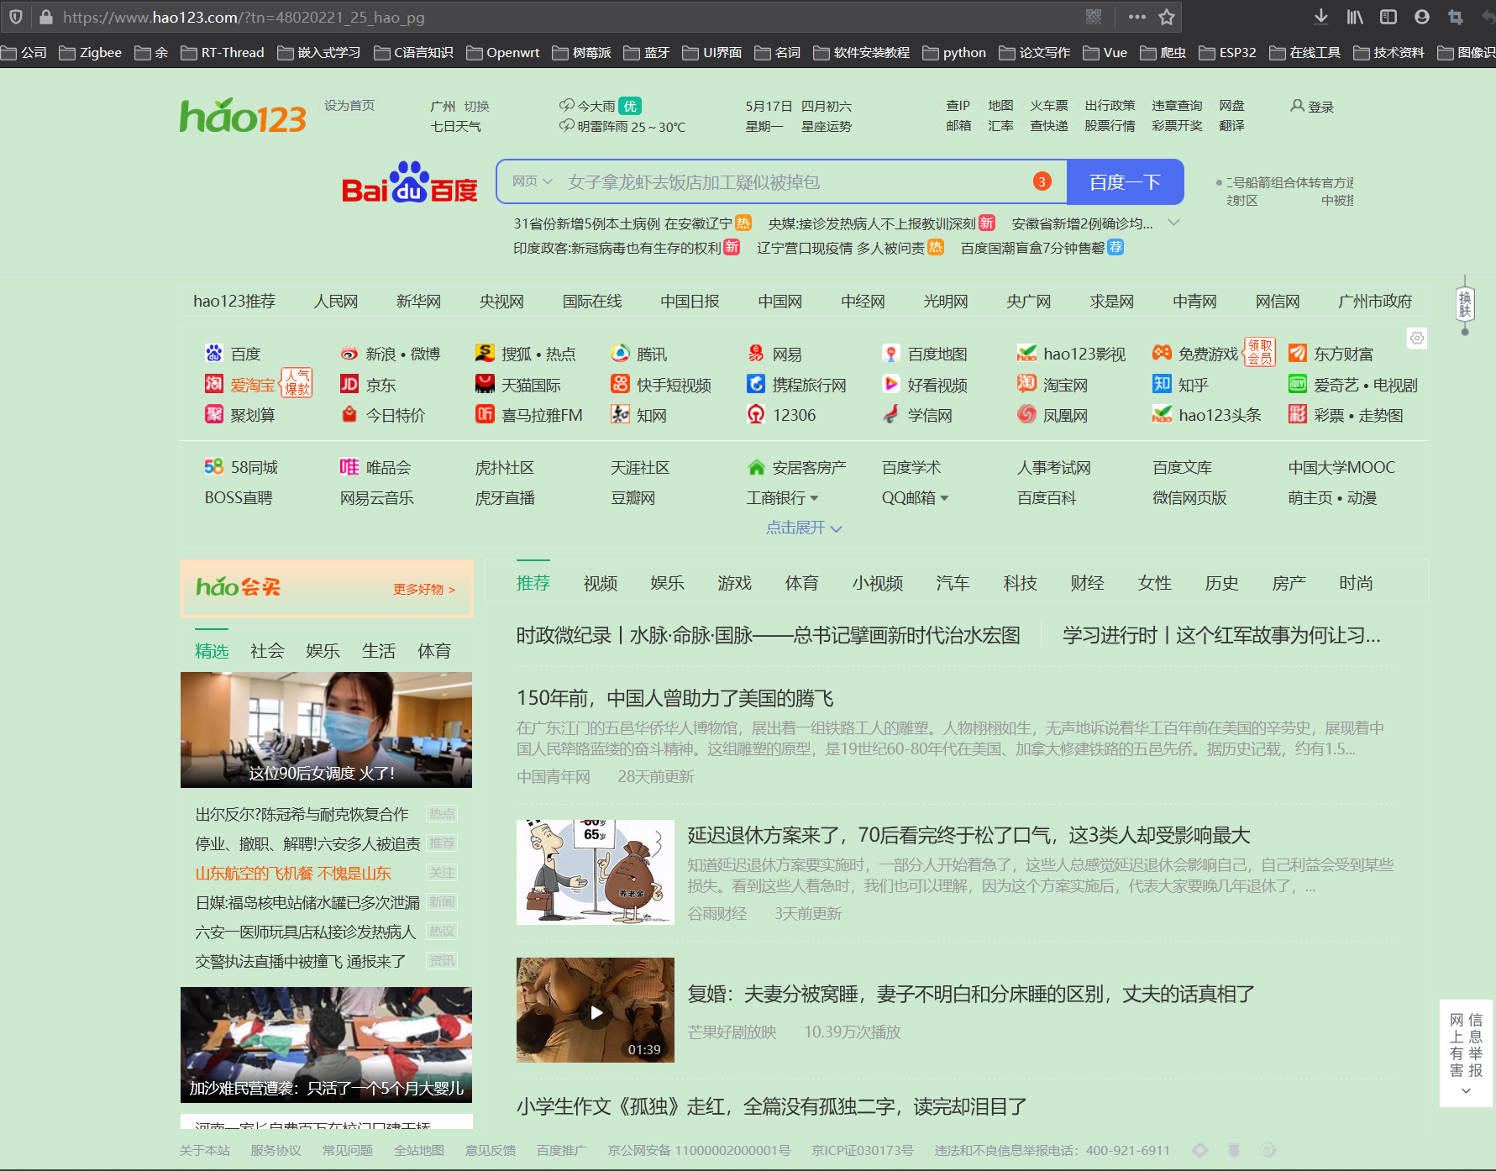Click the settings gear beside site grid
The width and height of the screenshot is (1496, 1171).
point(1417,338)
